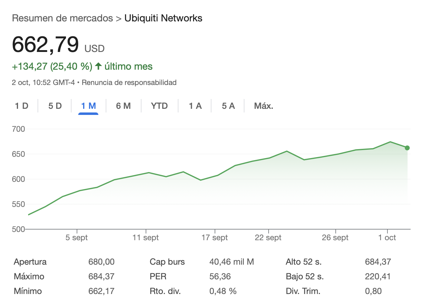Click the green up arrow icon

click(x=98, y=66)
